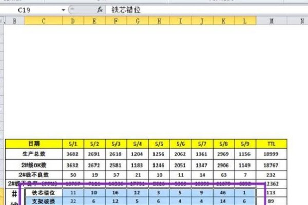
Task: Click the cell with value 2062
Action: coord(181,154)
